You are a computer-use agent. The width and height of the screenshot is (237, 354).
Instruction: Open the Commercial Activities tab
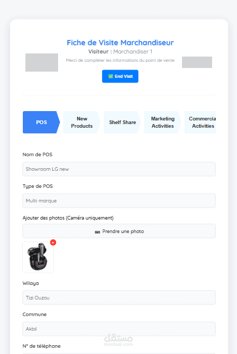click(200, 122)
